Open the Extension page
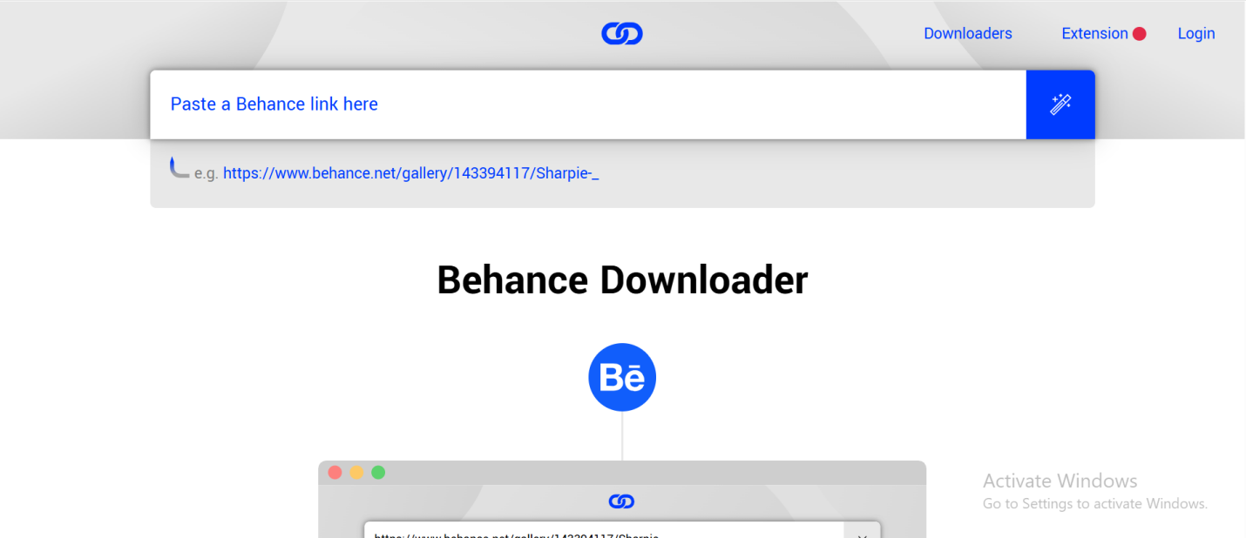This screenshot has height=538, width=1246. (1094, 33)
